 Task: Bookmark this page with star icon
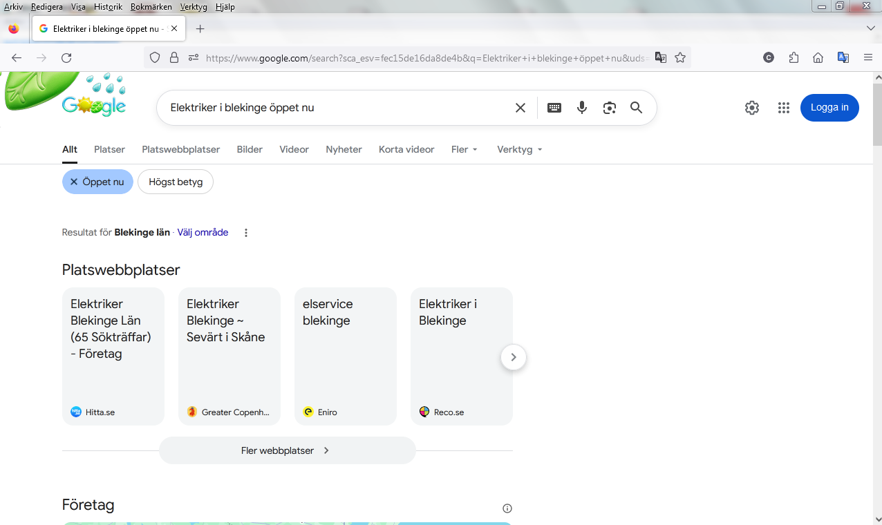680,58
